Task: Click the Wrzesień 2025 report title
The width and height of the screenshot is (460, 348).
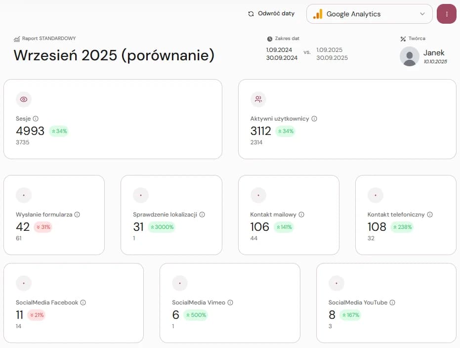Action: [114, 55]
